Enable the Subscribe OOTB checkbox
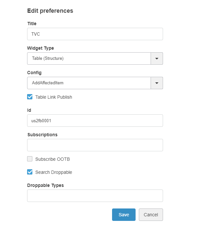This screenshot has height=232, width=197. click(x=30, y=159)
